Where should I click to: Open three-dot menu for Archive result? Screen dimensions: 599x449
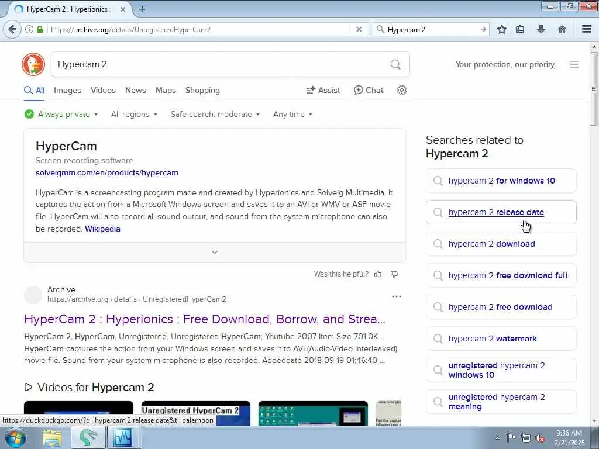[x=397, y=296]
